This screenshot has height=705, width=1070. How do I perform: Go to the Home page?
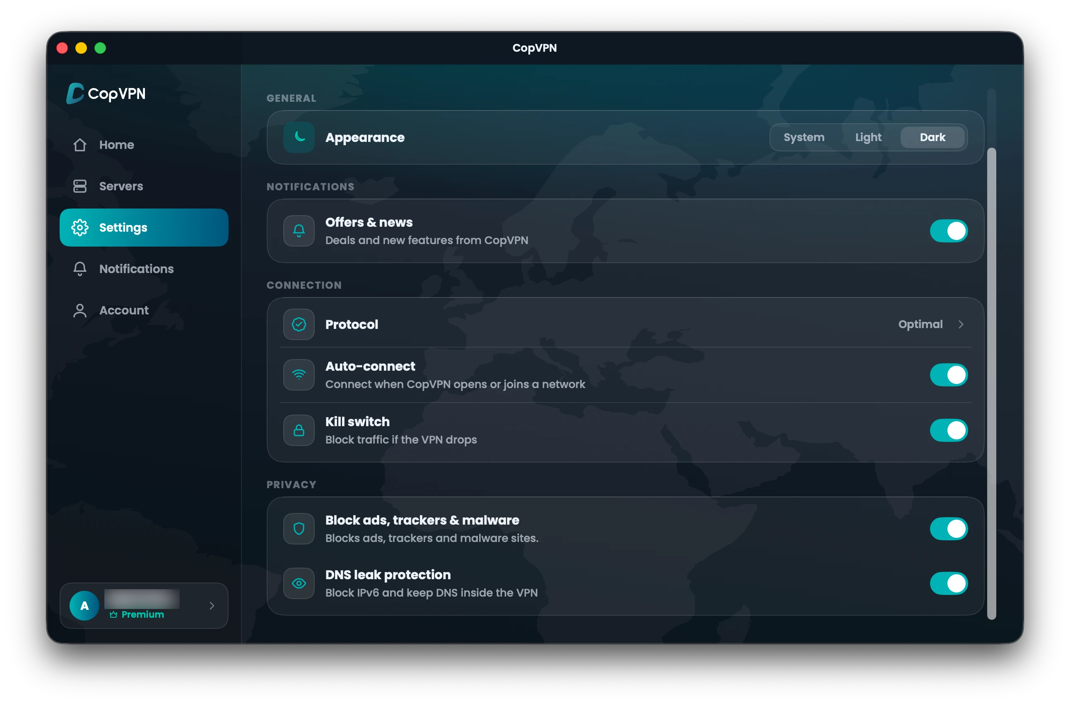144,145
